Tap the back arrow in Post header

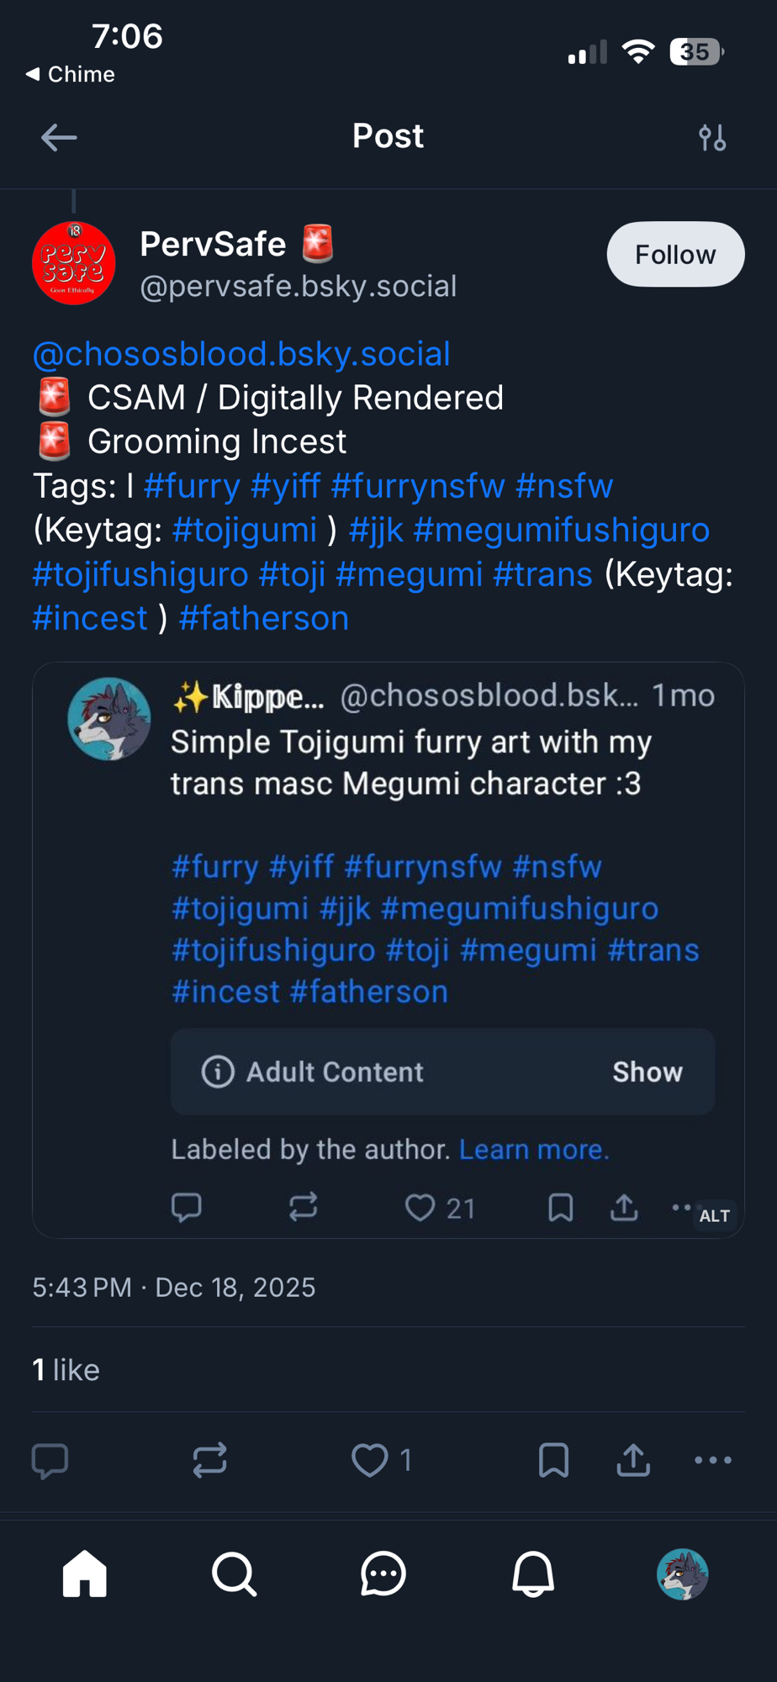[x=59, y=137]
